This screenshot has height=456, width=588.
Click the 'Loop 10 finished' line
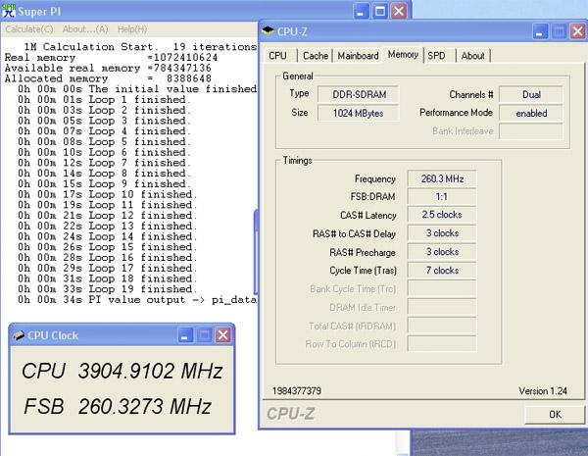[108, 194]
